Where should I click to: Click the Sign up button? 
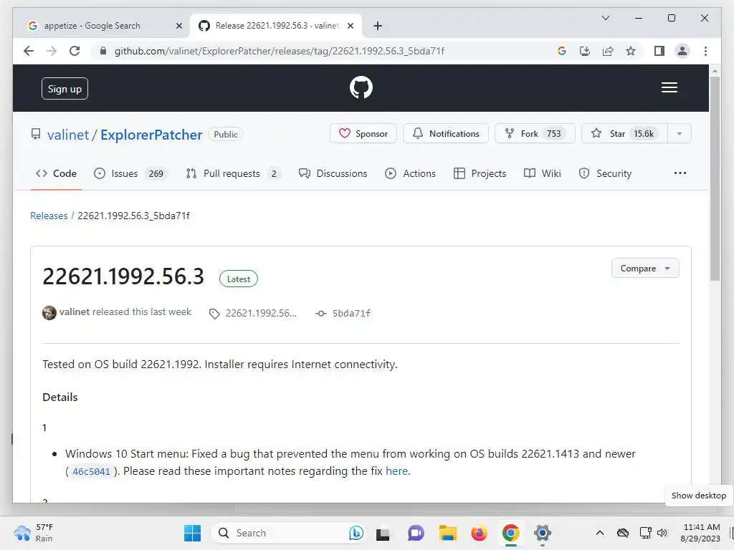65,88
